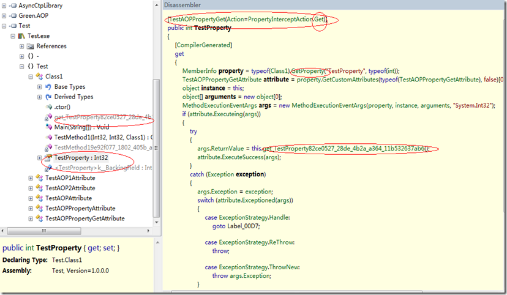Expand the TestProperty : Int32 node
Image resolution: width=507 pixels, height=295 pixels.
click(x=39, y=158)
